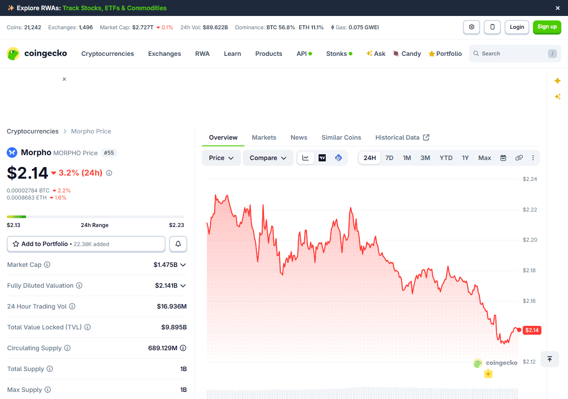Open the blue diamond chart option
The width and height of the screenshot is (568, 399).
339,158
